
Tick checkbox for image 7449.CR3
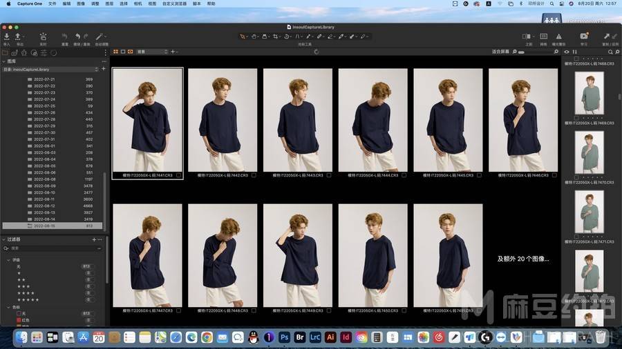point(329,311)
